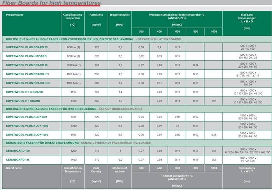
Task: Select the 'SUPERWOOL PLUS BOARD 75' row name
Action: point(27,47)
